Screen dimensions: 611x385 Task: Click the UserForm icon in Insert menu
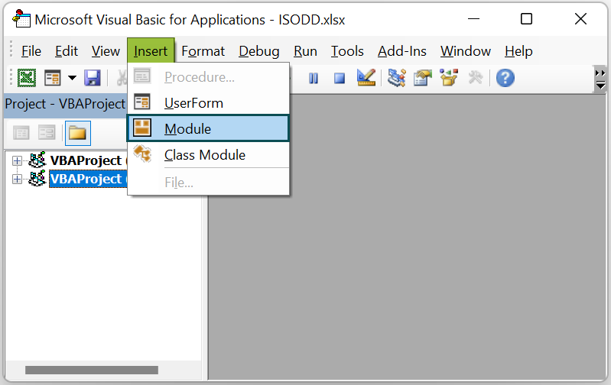[141, 102]
